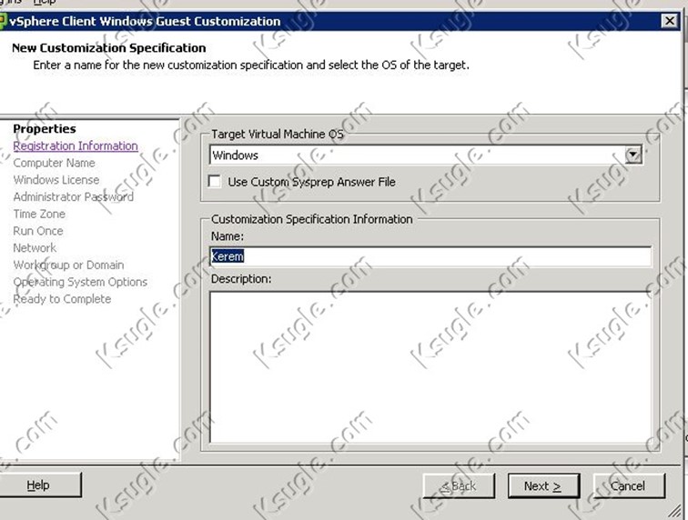The width and height of the screenshot is (688, 520).
Task: Select Registration Information link in Properties
Action: (76, 146)
